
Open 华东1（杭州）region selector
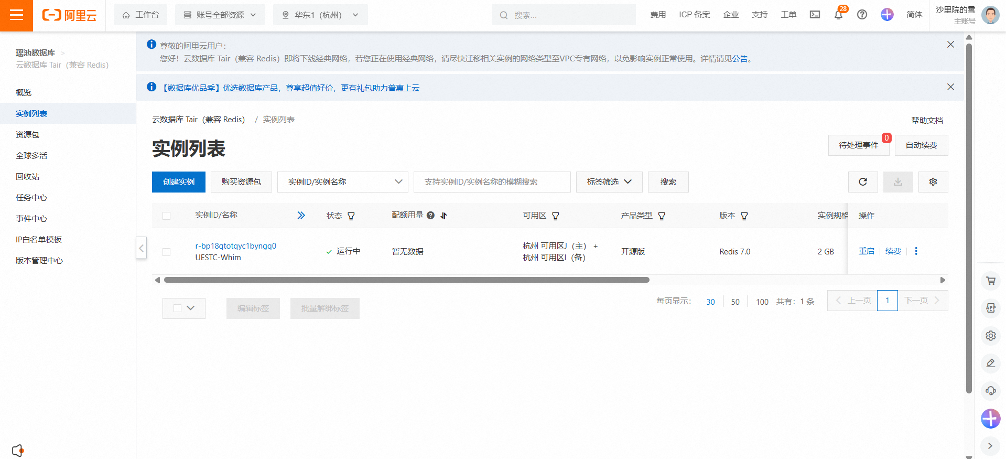[320, 15]
